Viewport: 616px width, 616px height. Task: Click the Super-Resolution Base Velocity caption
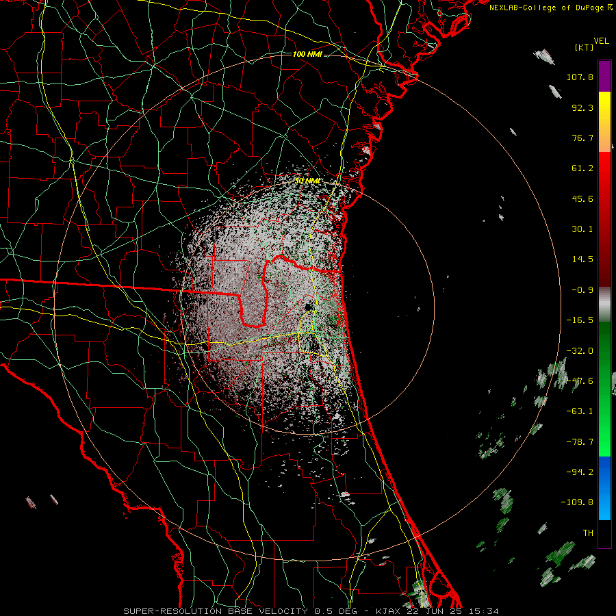(x=311, y=611)
